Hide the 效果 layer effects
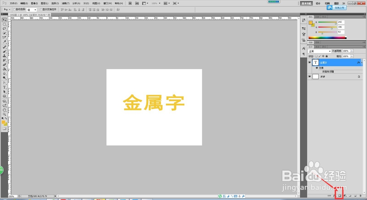367x200 pixels. click(317, 68)
